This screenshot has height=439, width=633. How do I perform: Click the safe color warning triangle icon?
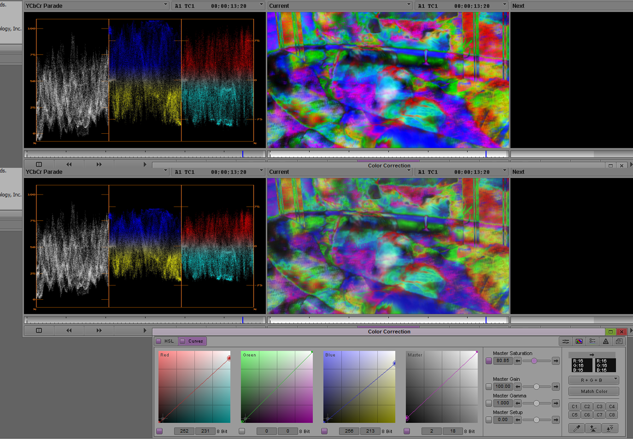(606, 341)
